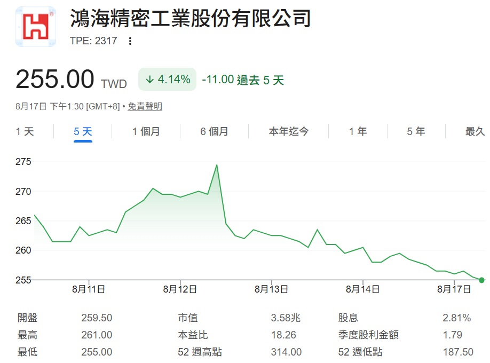
Task: Click the 8月13日 date label on chart
Action: click(x=271, y=289)
